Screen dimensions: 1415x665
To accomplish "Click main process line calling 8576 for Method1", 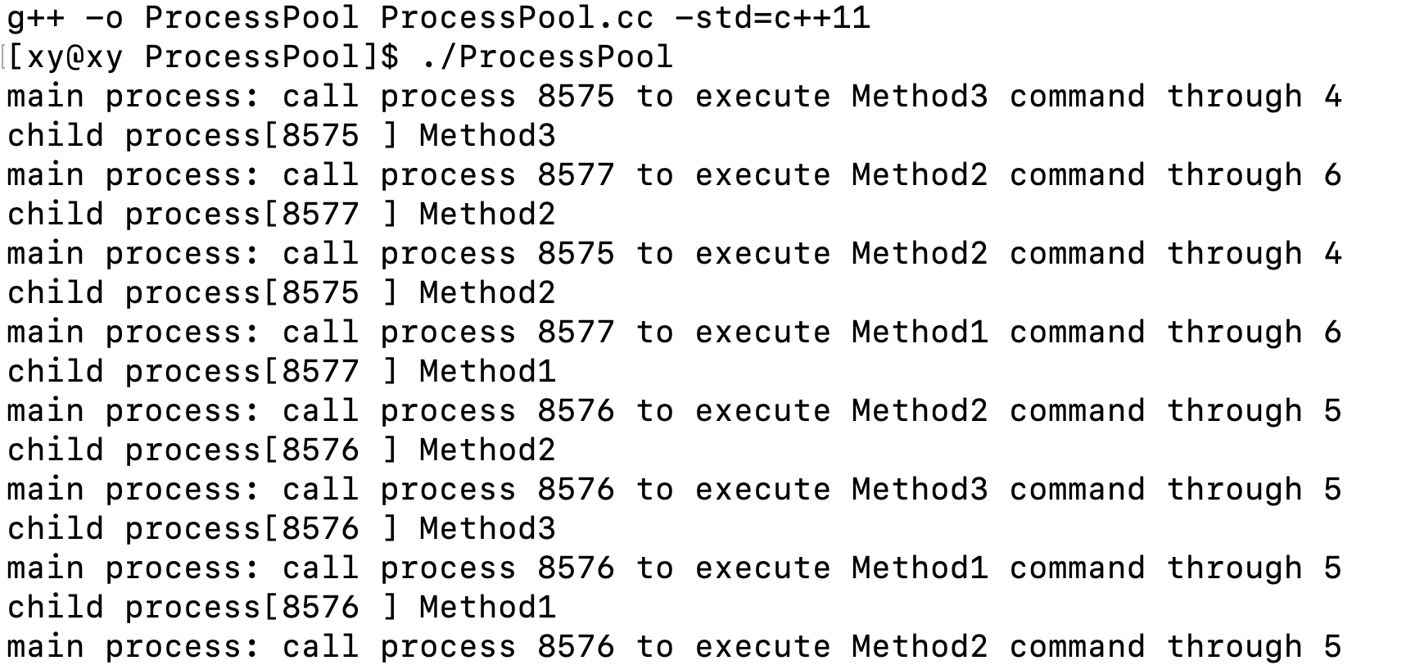I will click(x=674, y=568).
